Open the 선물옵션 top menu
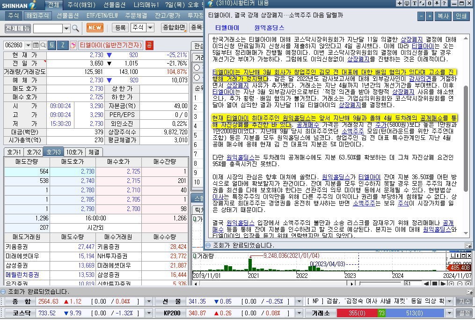The height and width of the screenshot is (320, 475). coord(114,5)
